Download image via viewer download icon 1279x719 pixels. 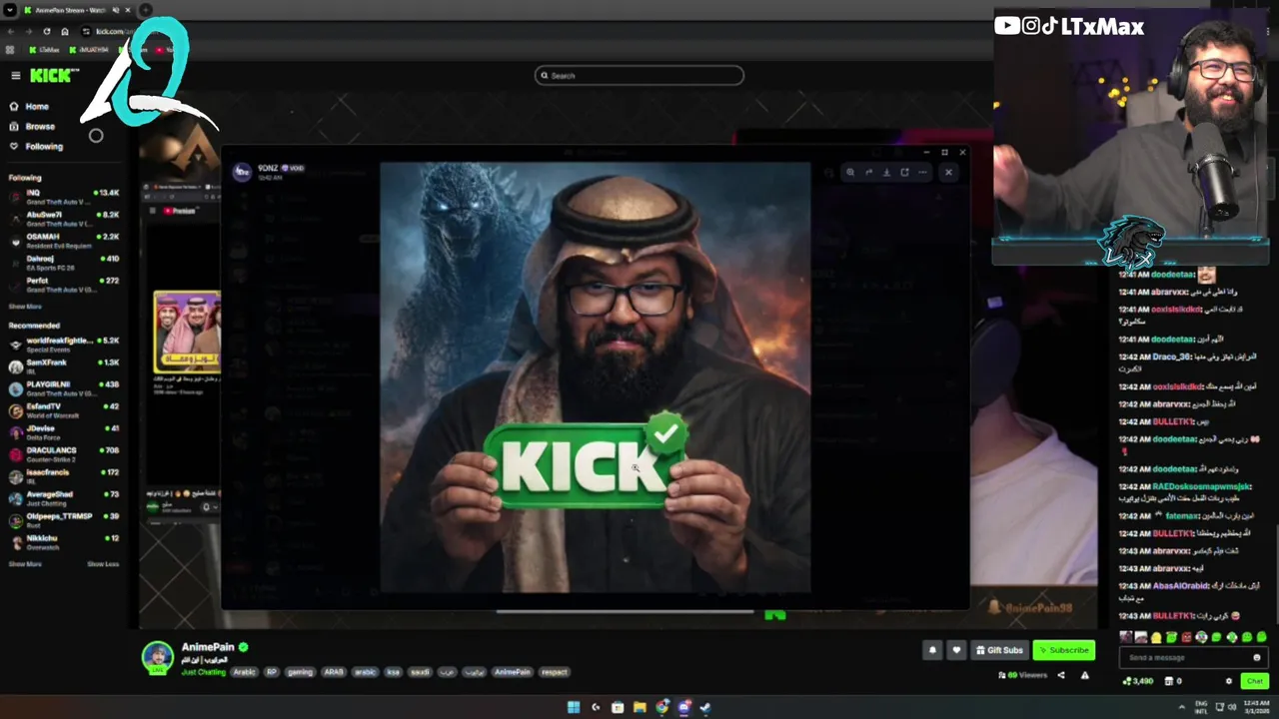coord(886,172)
